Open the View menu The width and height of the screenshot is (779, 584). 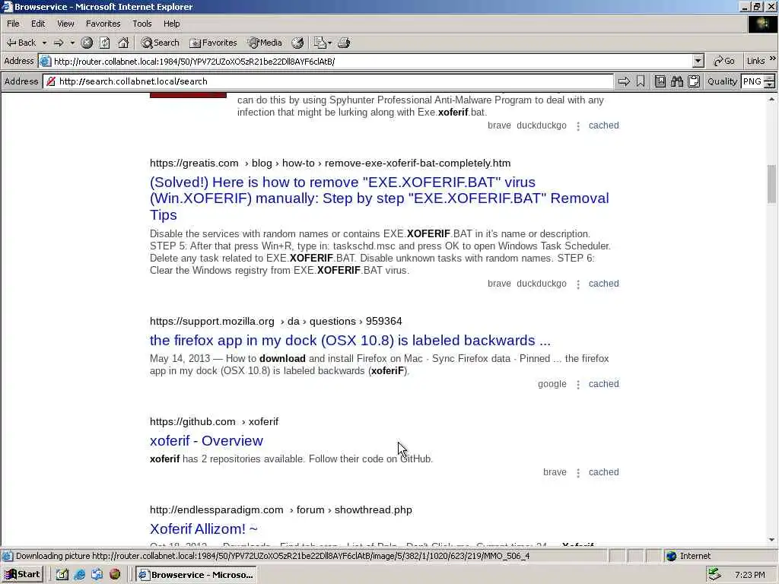point(65,24)
